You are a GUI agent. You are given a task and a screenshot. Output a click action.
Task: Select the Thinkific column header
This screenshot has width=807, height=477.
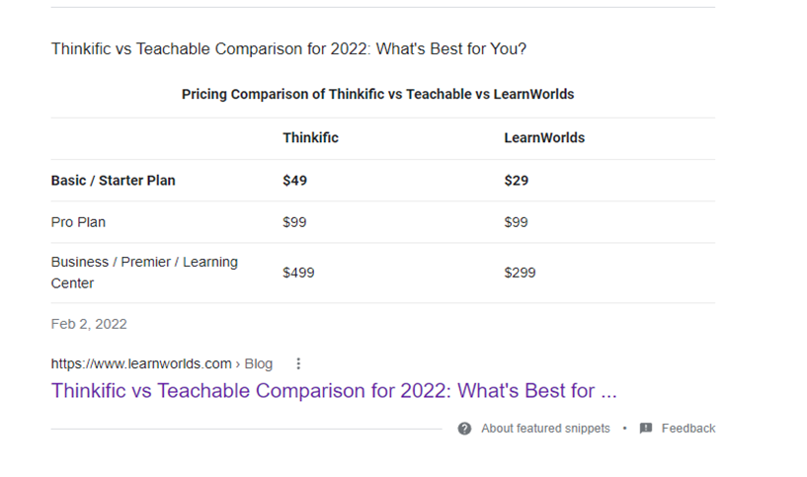tap(310, 138)
